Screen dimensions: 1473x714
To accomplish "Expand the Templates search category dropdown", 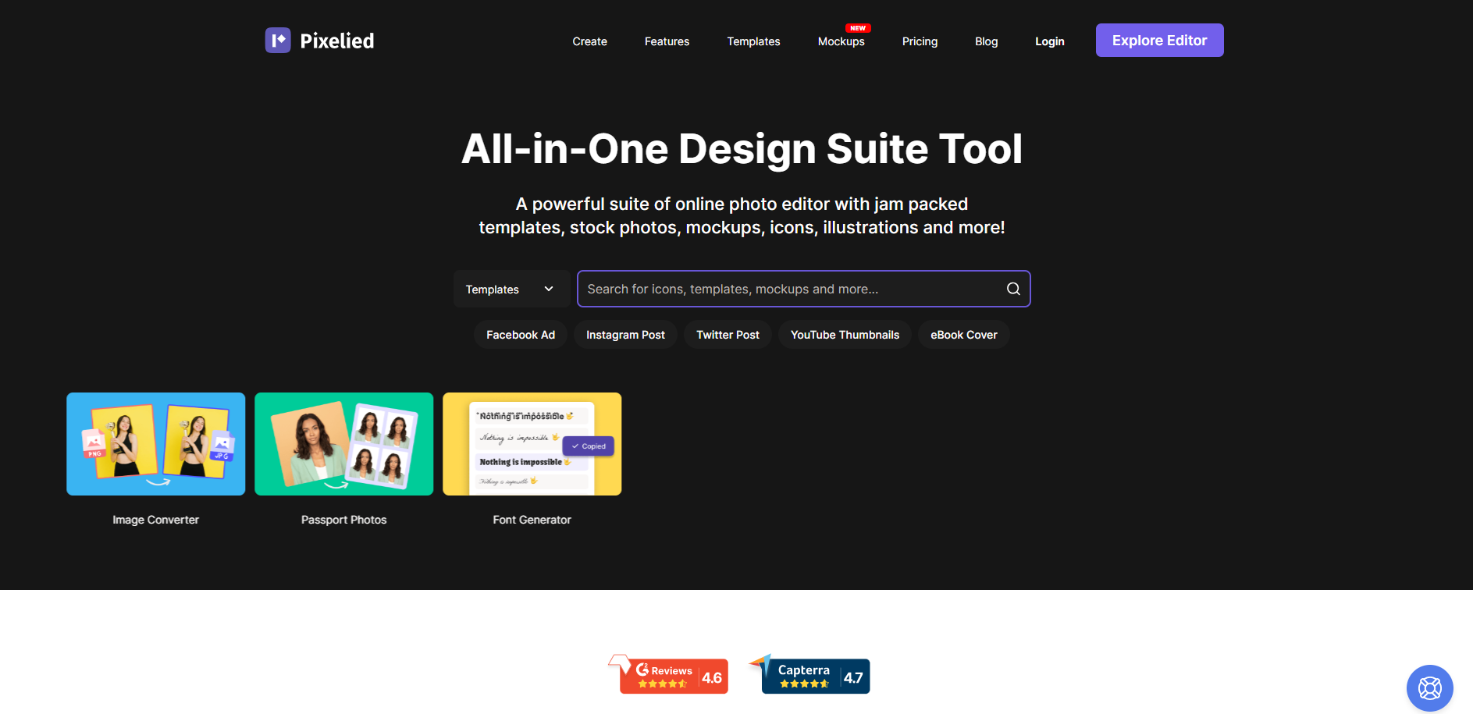I will [511, 290].
